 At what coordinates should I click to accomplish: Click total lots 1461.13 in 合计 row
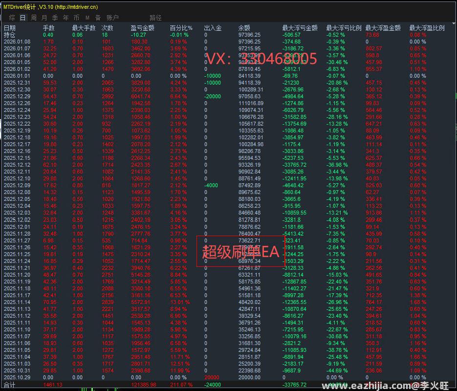click(53, 385)
